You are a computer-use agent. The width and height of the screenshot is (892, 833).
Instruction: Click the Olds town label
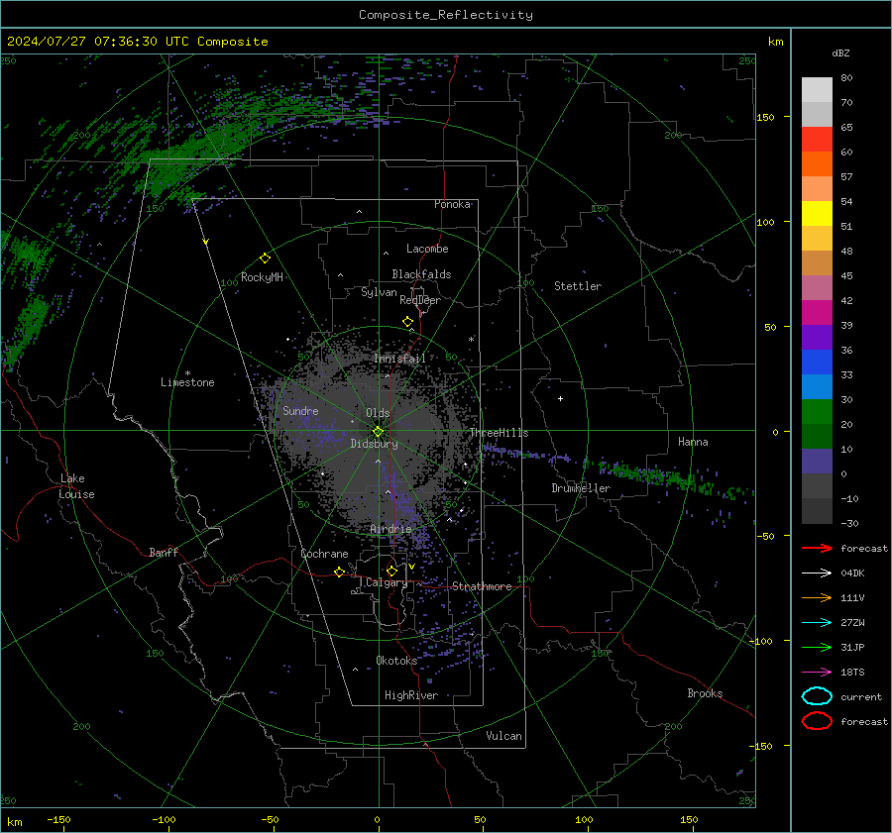point(378,413)
